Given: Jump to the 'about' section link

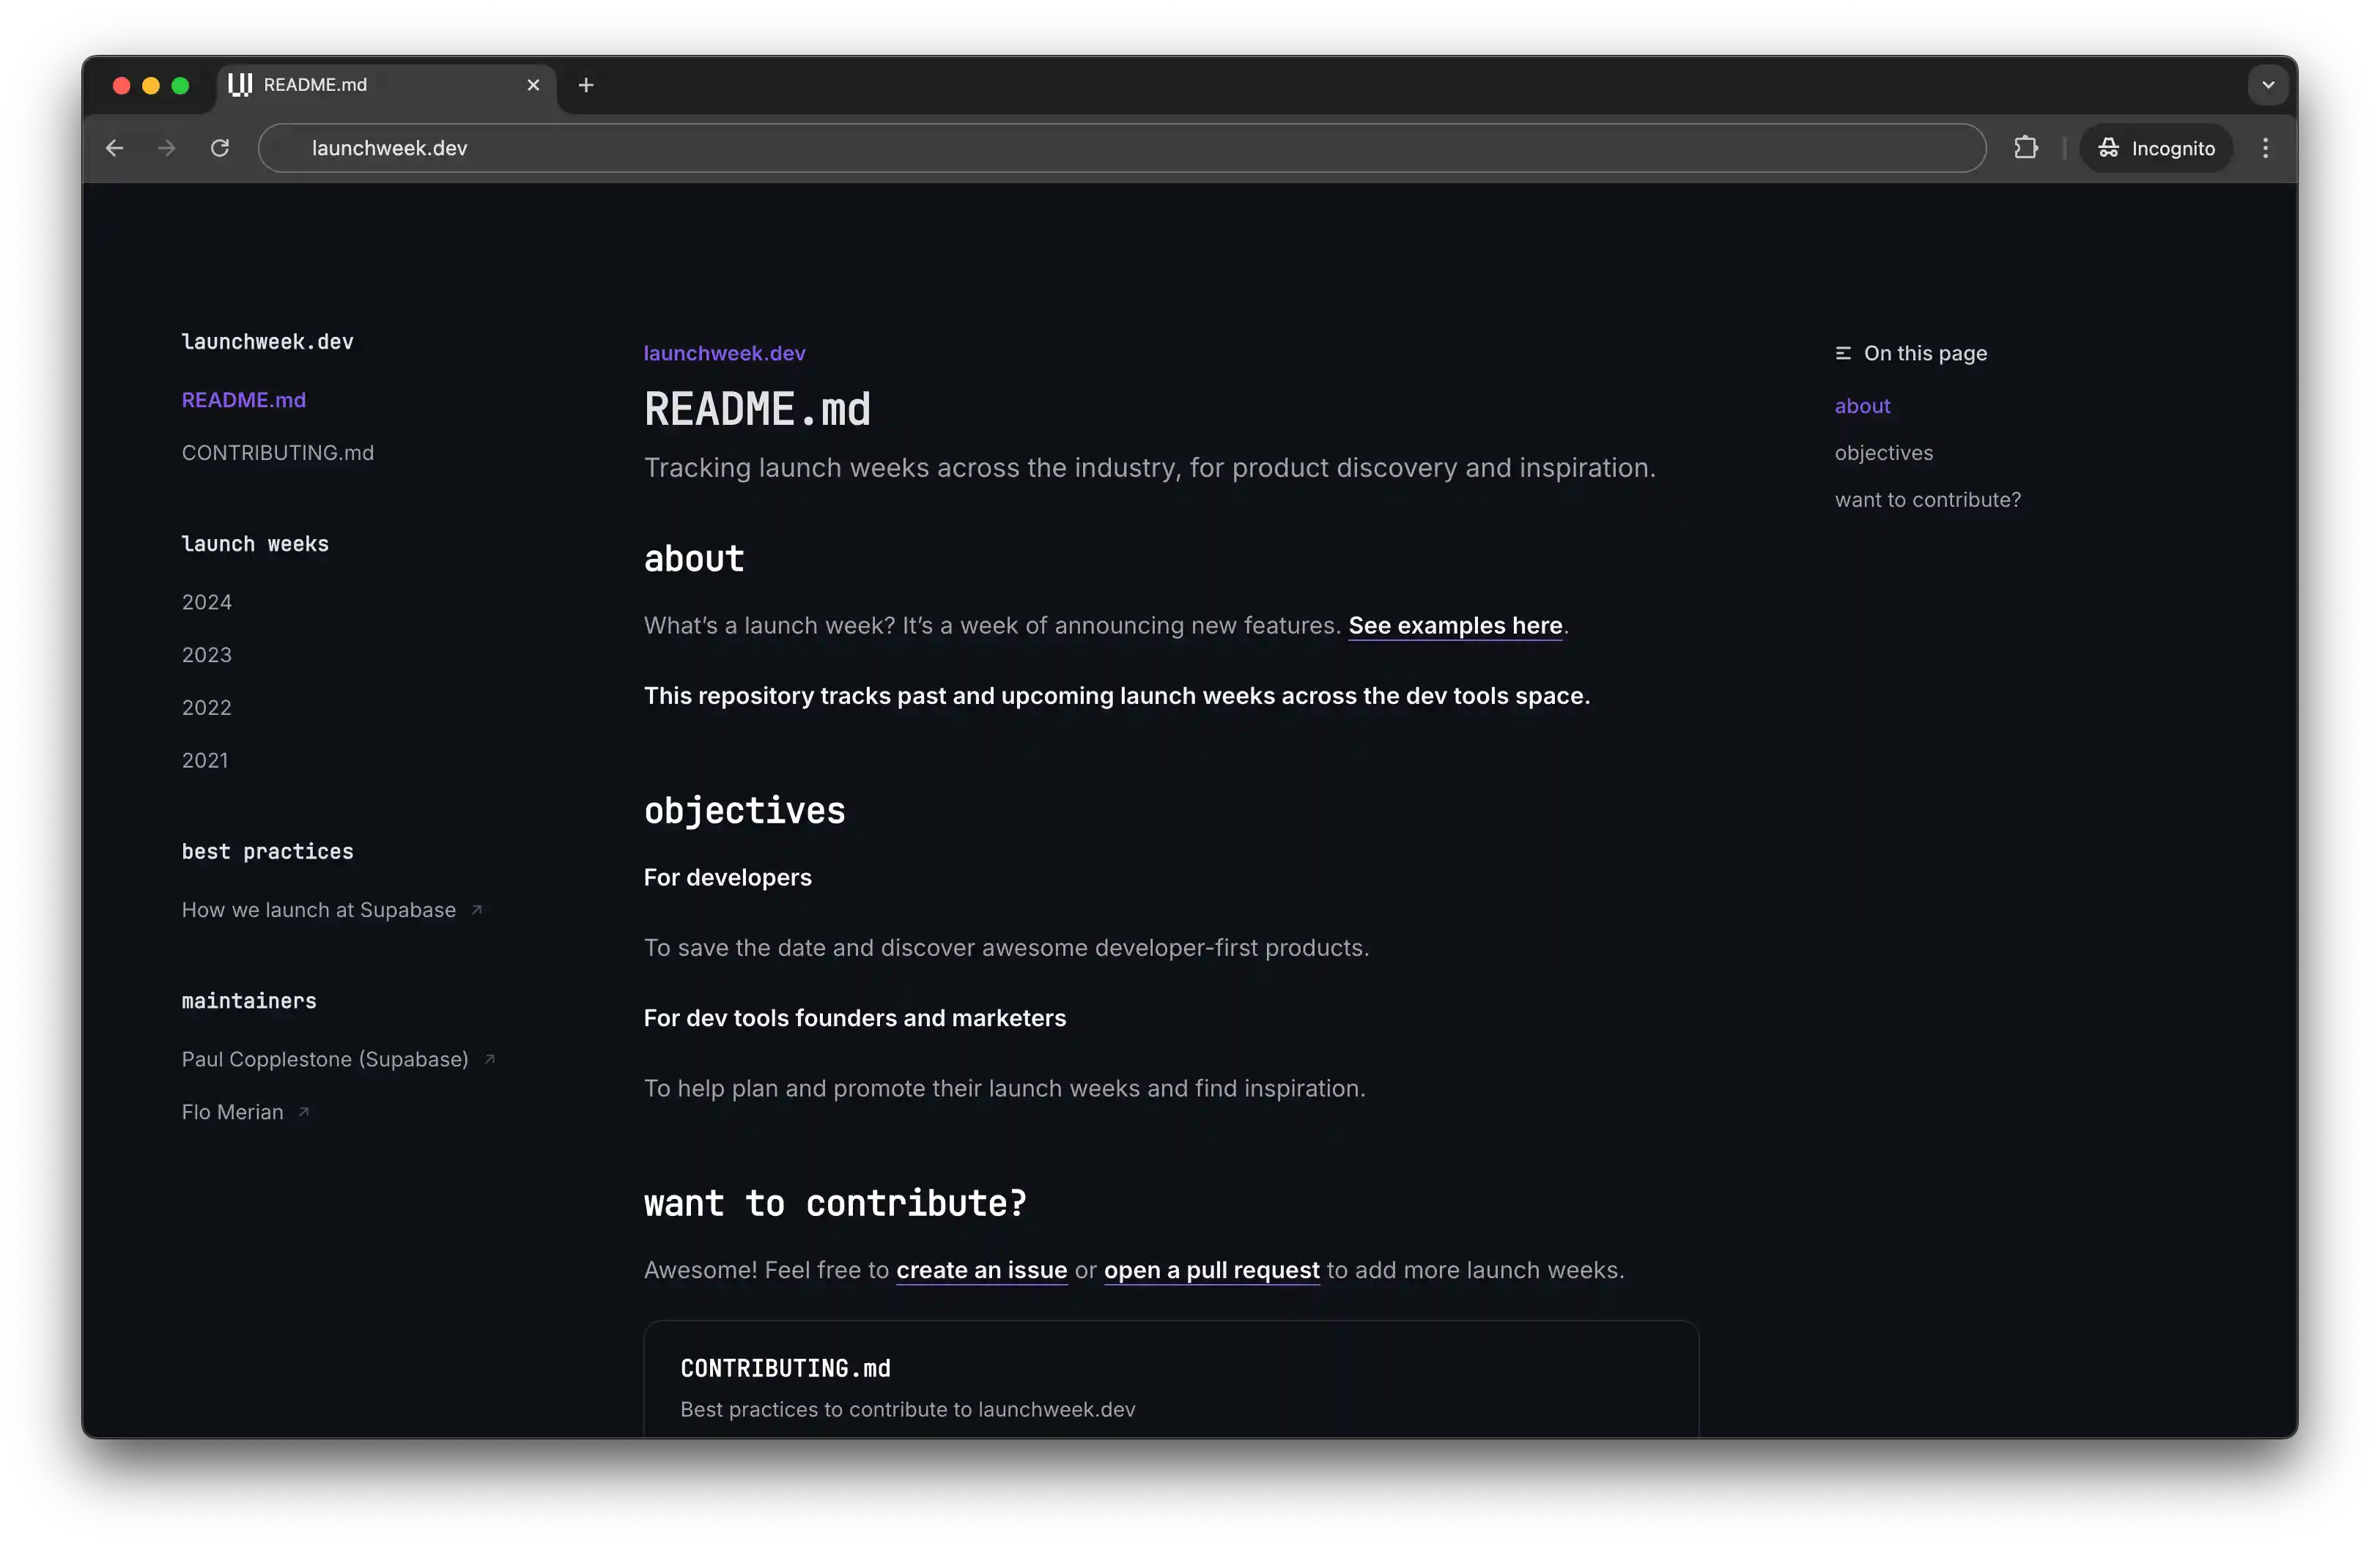Looking at the screenshot, I should point(1861,406).
